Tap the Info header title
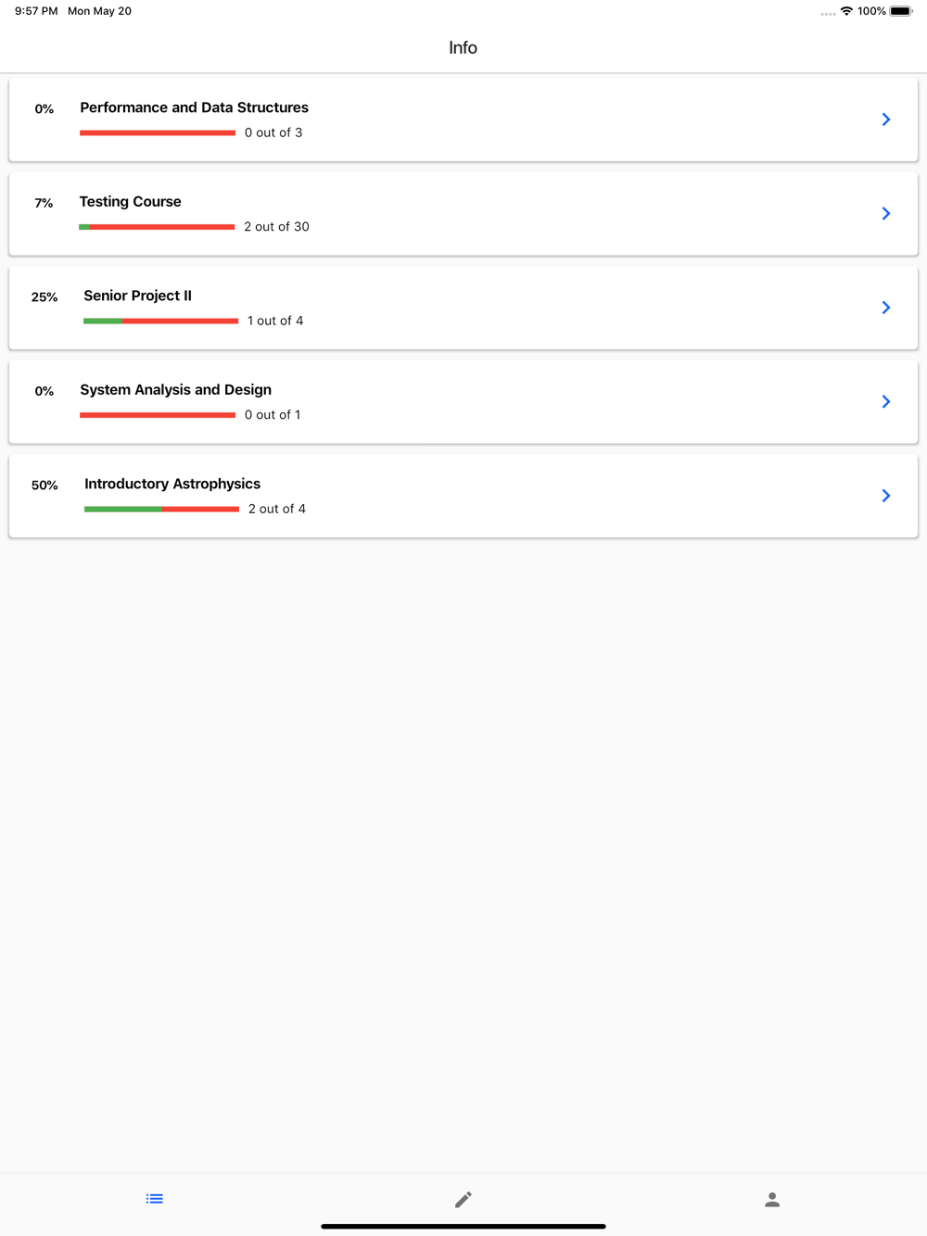Screen dimensions: 927x1236 coord(463,47)
